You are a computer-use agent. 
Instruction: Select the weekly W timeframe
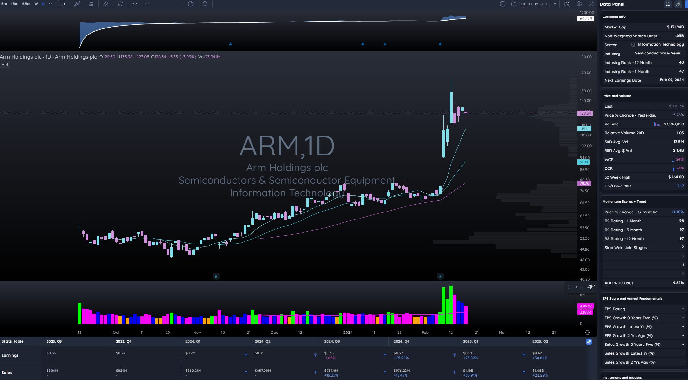[36, 4]
